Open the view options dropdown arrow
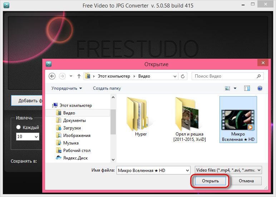 point(235,88)
